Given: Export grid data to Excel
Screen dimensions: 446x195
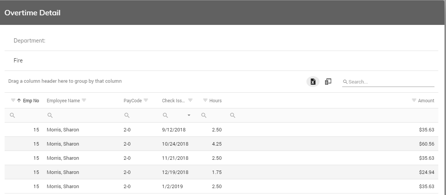Looking at the screenshot, I should [313, 82].
